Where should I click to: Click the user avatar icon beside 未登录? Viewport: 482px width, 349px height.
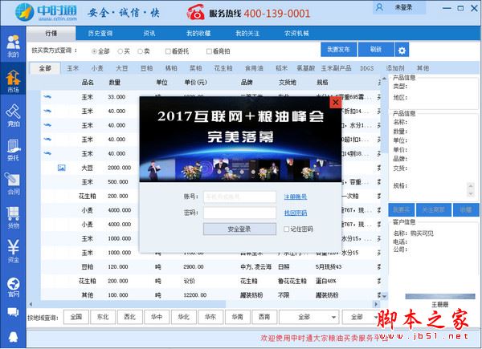click(x=380, y=7)
